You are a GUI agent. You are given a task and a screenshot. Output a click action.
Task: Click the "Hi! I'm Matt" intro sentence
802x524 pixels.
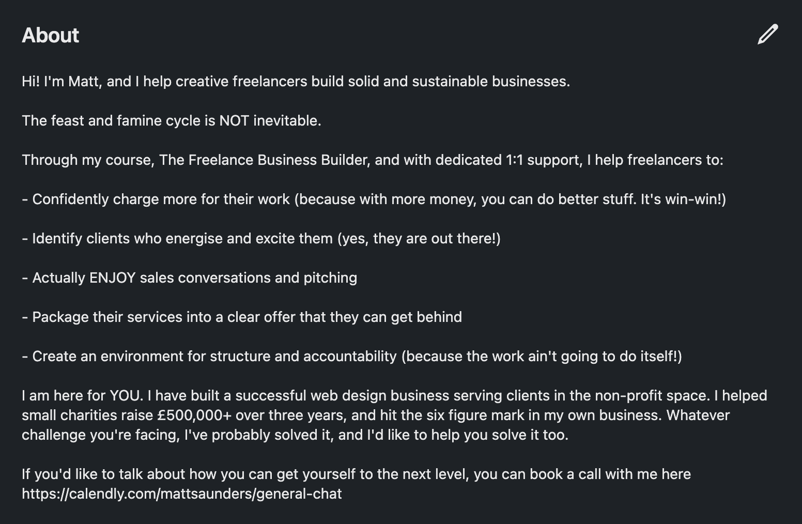tap(296, 81)
